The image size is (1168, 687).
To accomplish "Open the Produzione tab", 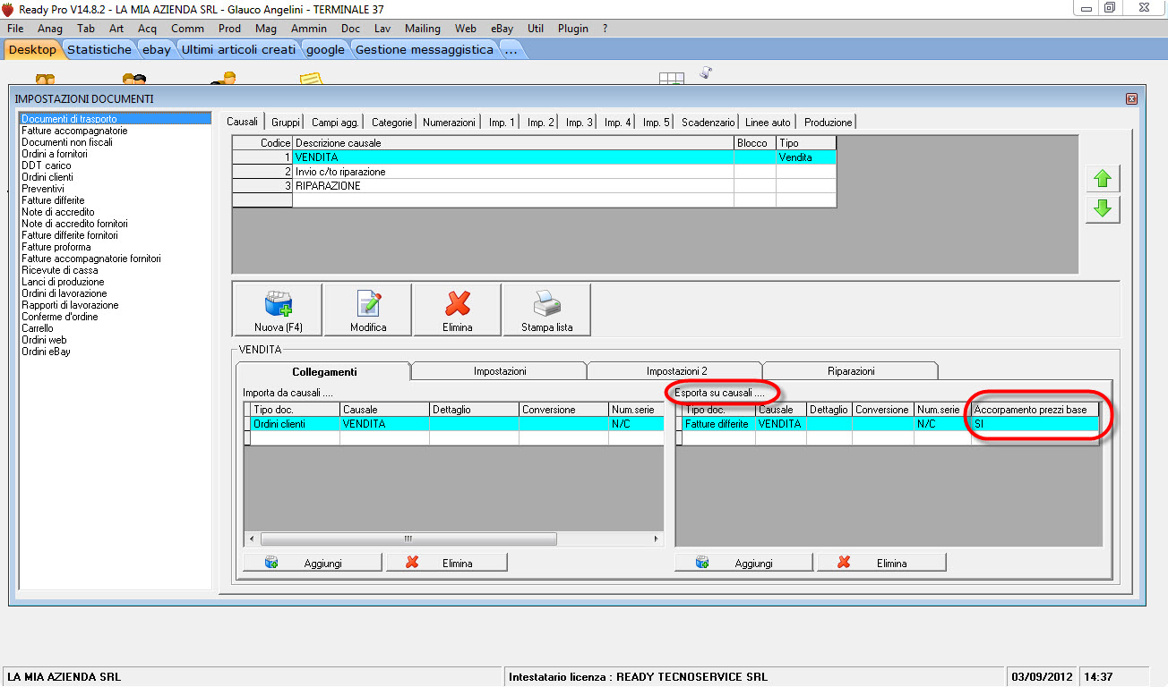I will pyautogui.click(x=829, y=122).
